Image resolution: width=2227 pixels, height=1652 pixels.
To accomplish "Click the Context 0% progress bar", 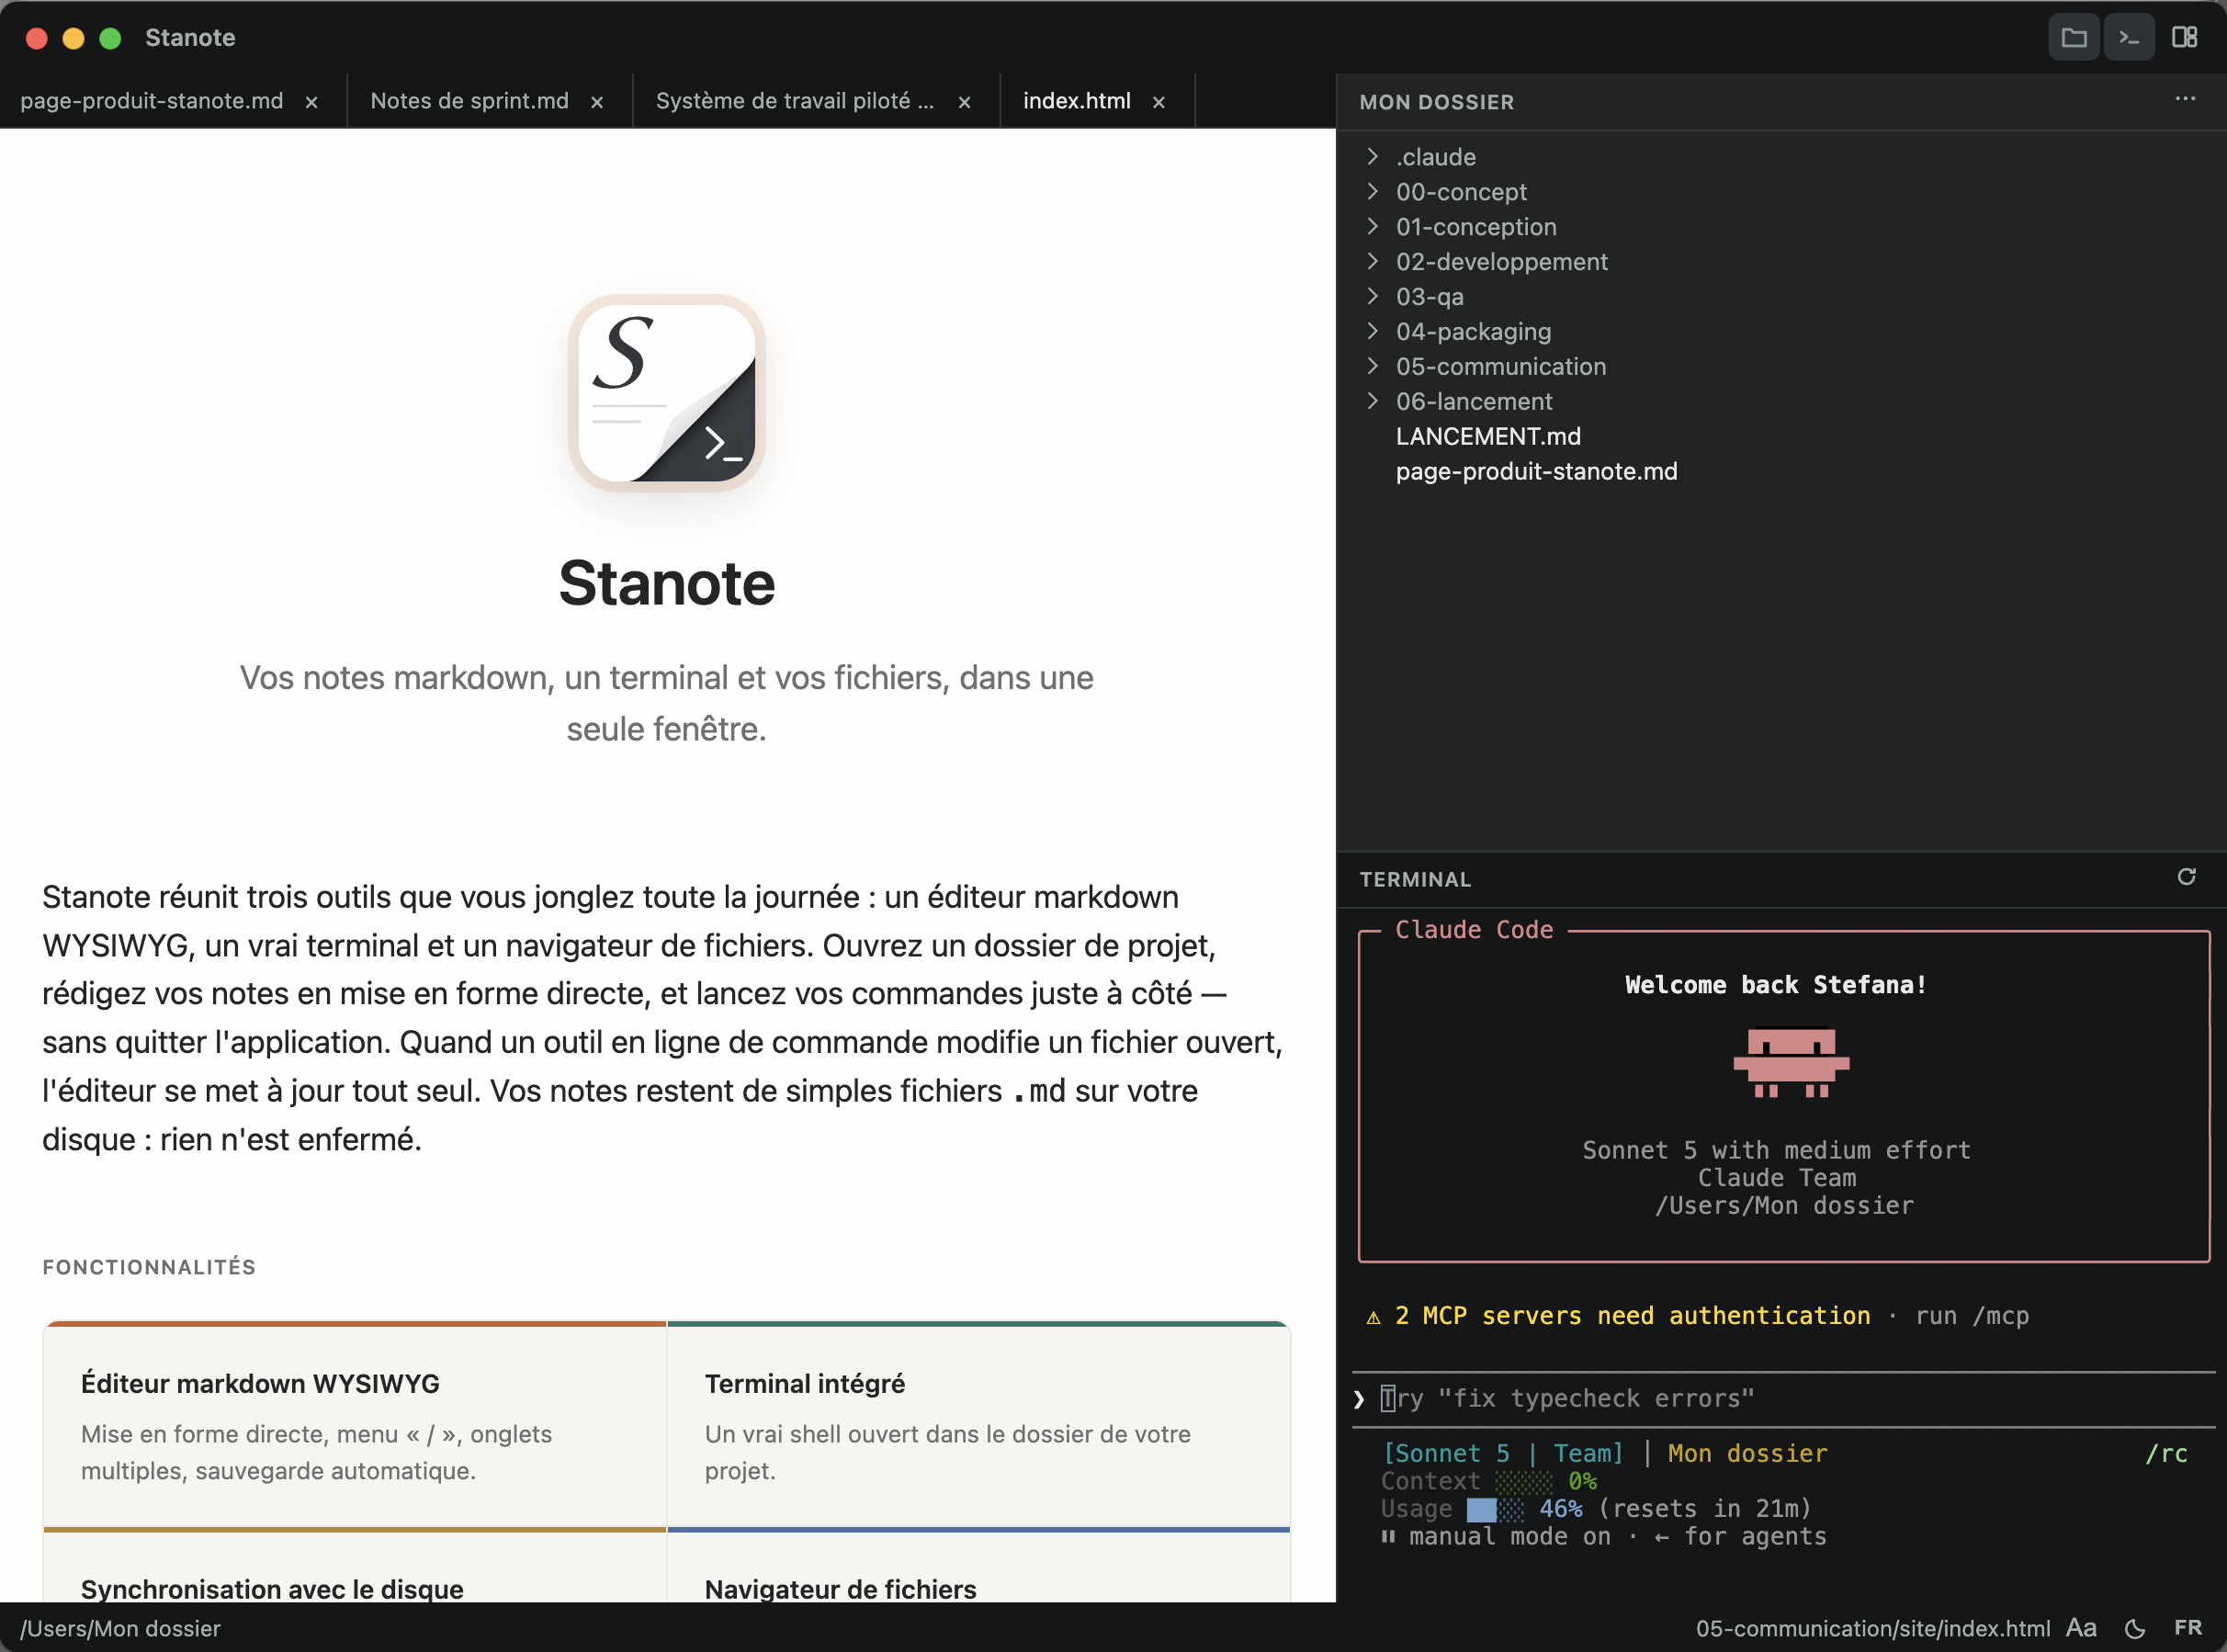I will click(1523, 1481).
